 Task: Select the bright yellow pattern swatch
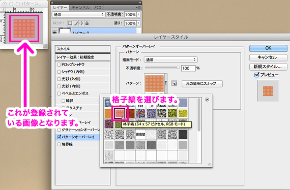tap(183, 113)
